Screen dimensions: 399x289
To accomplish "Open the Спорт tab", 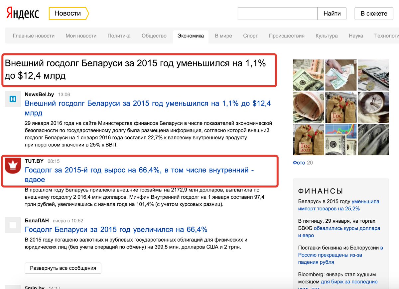I will pyautogui.click(x=250, y=36).
